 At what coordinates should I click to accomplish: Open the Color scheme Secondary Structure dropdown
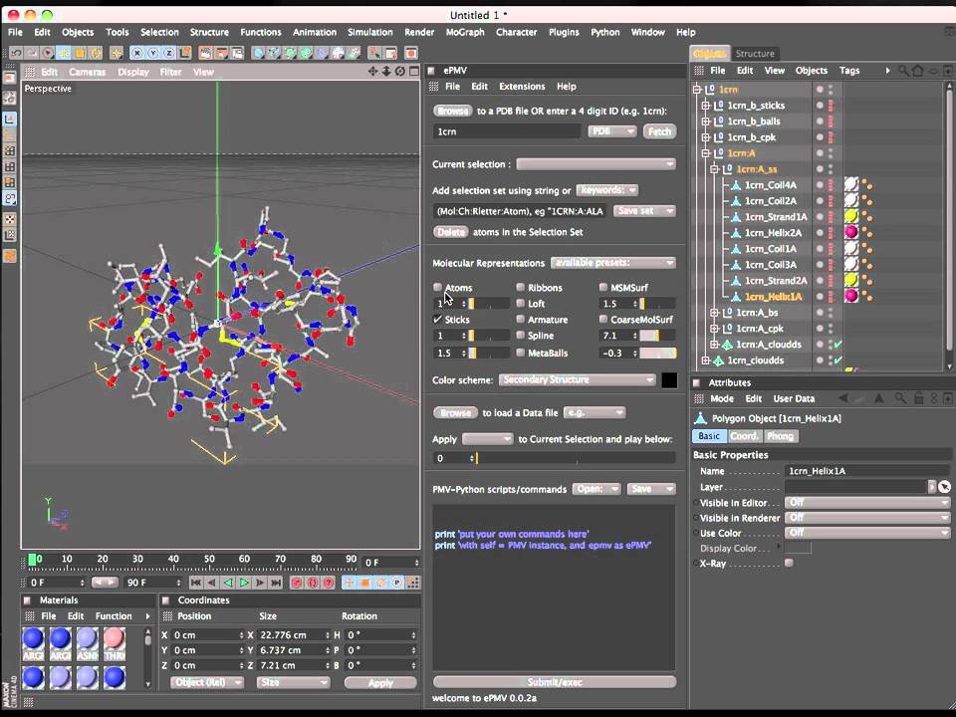[577, 379]
